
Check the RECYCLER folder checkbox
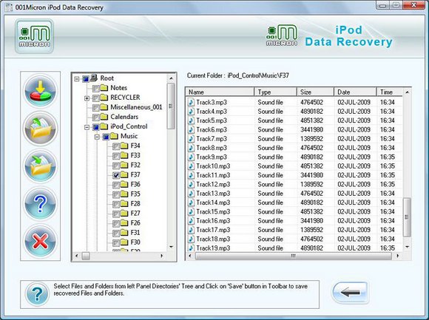tap(95, 98)
